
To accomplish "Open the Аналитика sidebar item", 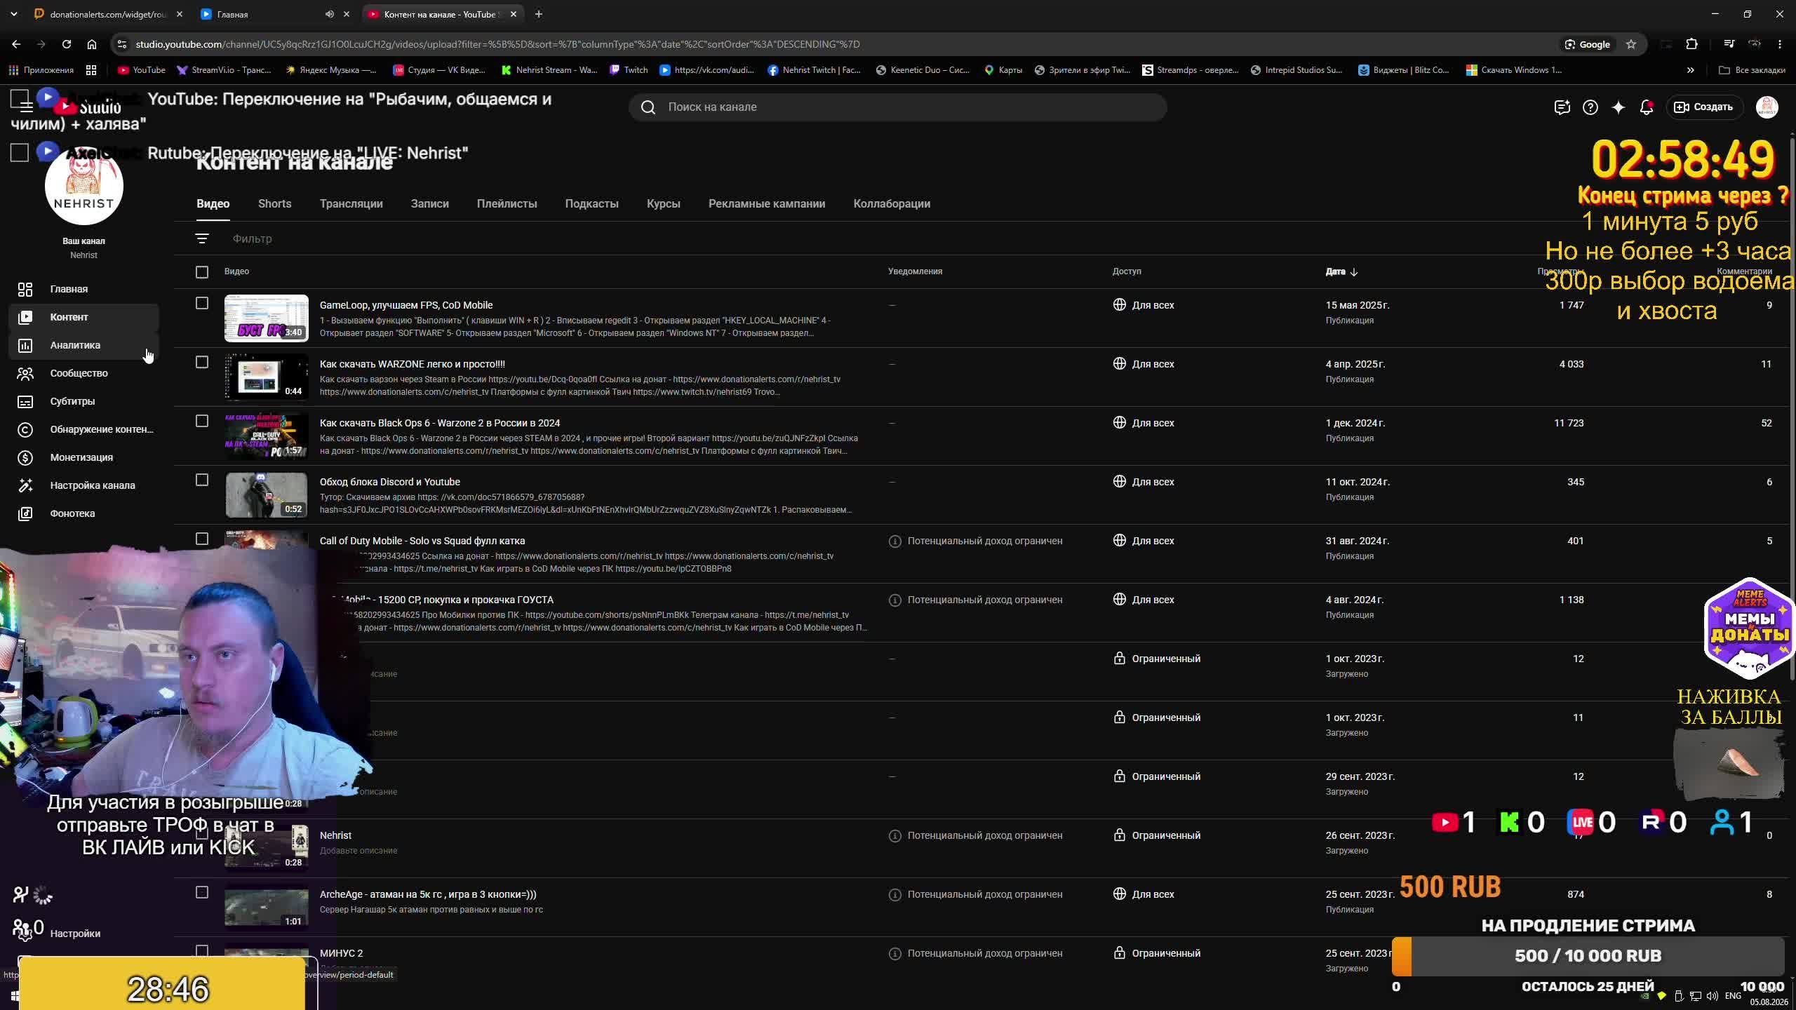I will click(83, 345).
